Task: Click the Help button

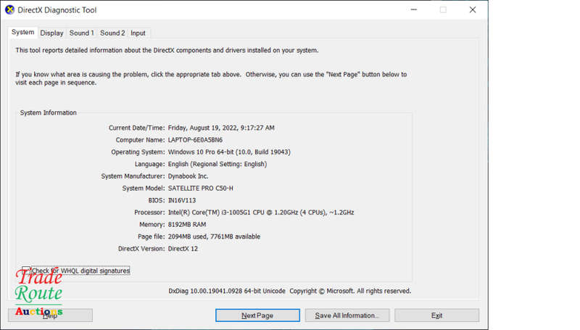Action: (50, 315)
